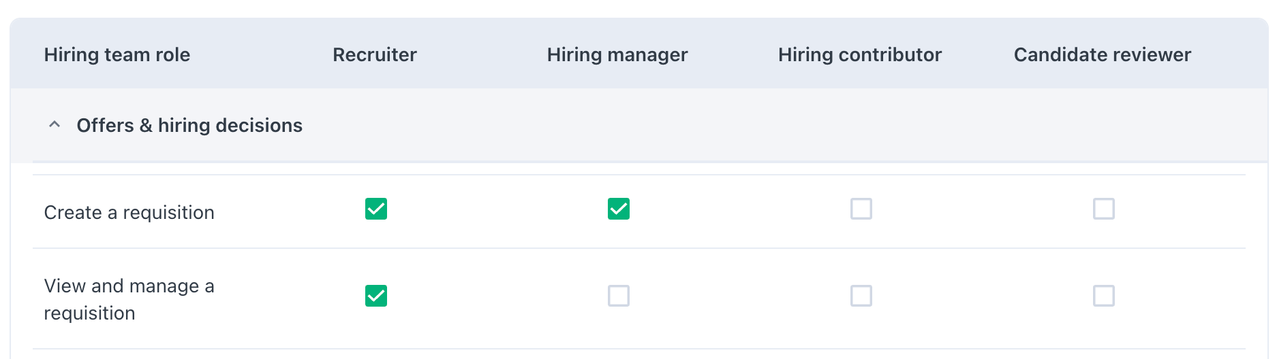Click the Hiring team role header
Image resolution: width=1277 pixels, height=359 pixels.
pyautogui.click(x=117, y=54)
